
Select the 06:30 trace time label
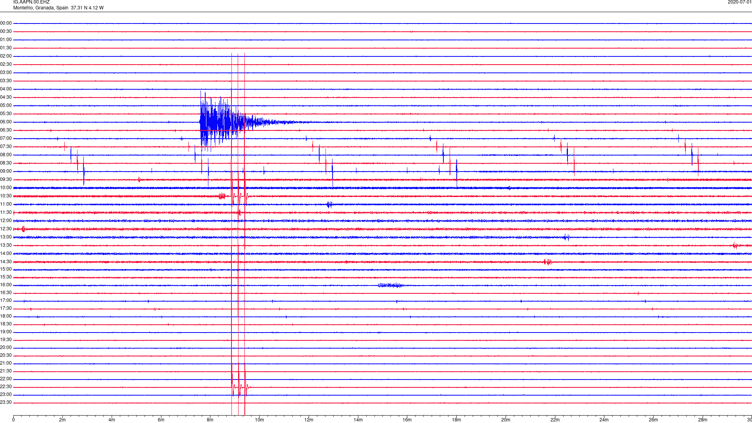coord(6,130)
